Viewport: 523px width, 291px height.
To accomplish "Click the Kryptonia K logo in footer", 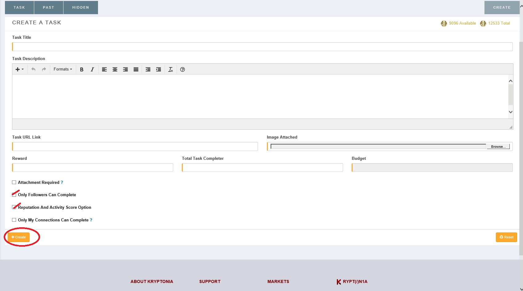I will pos(339,282).
